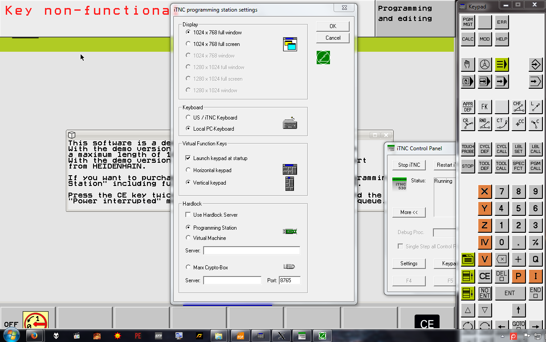Screen dimensions: 546x342
Task: Click LBL SET key on Keypad
Action: (x=518, y=149)
